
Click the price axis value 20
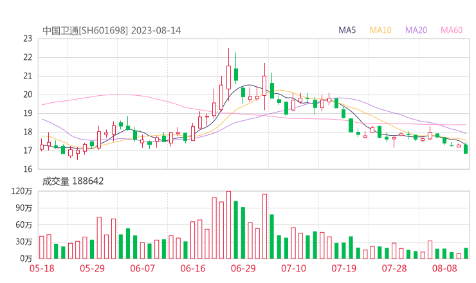[28, 95]
